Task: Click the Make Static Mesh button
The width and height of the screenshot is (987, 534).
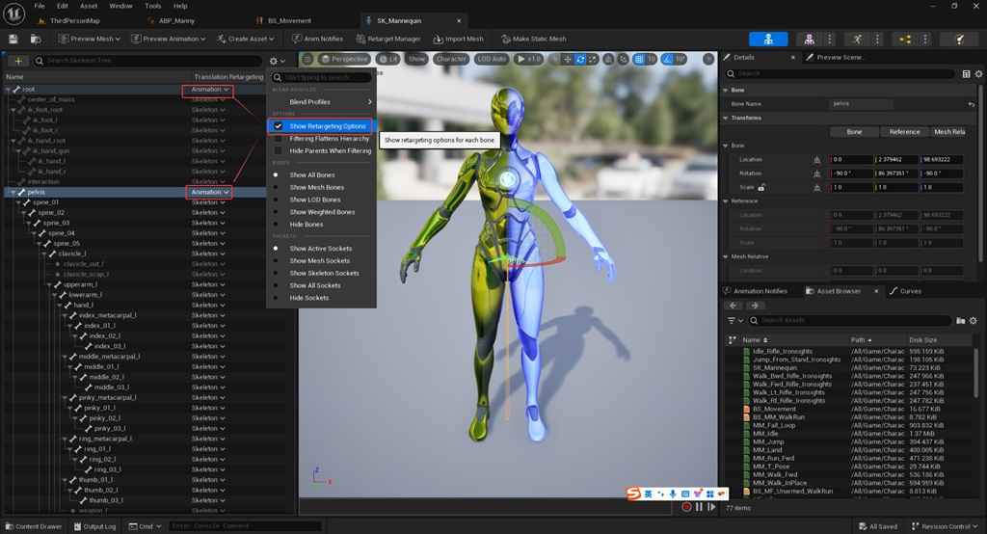Action: tap(534, 40)
